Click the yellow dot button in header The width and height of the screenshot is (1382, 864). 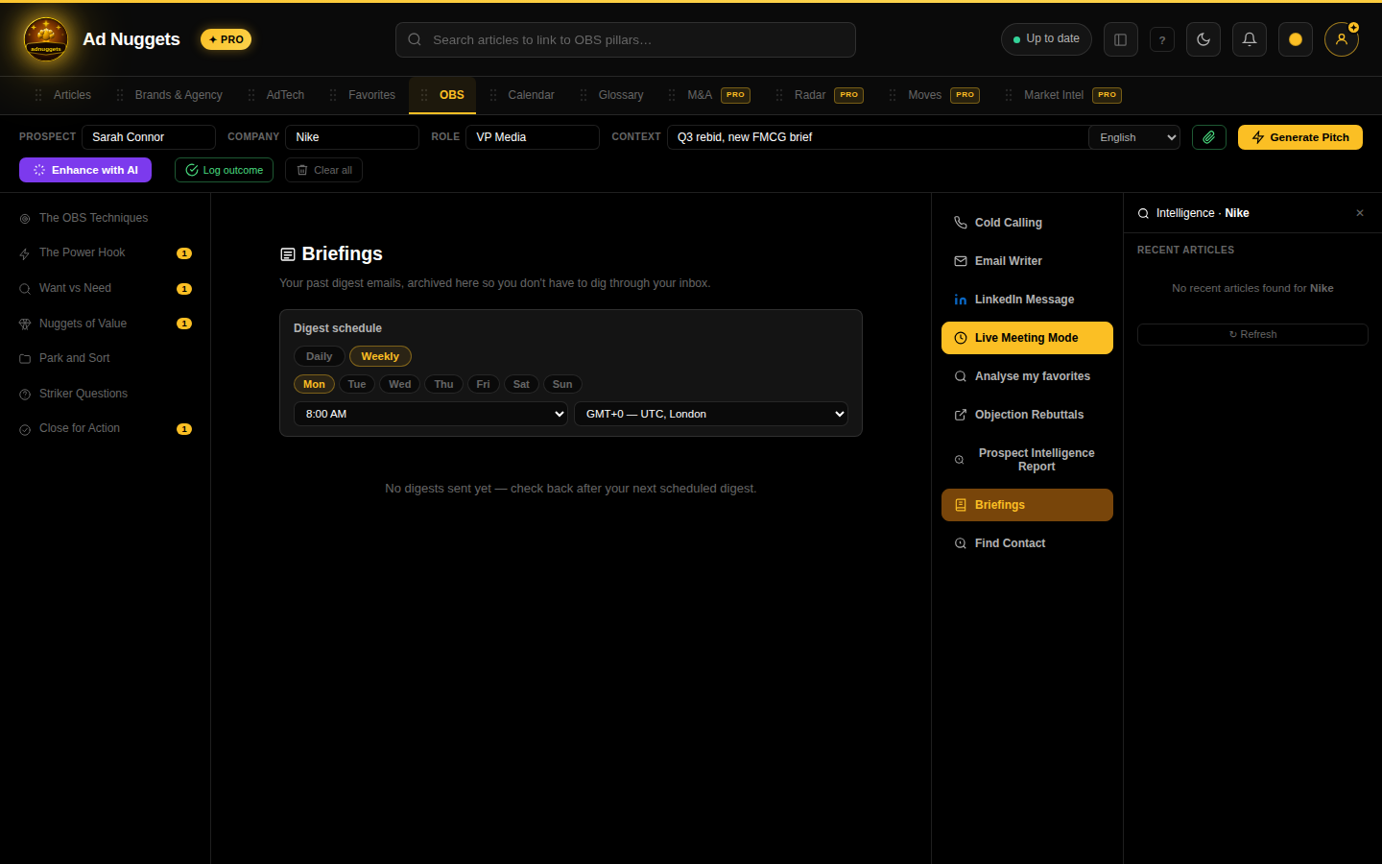[1296, 39]
